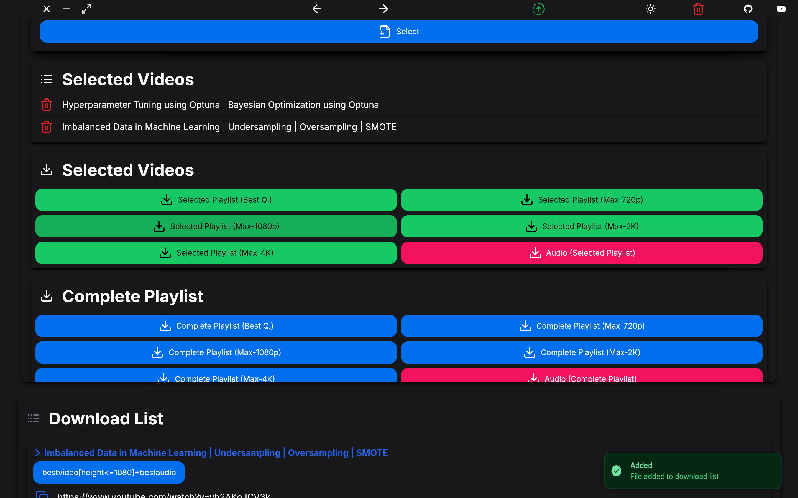Go forward with the right arrow
Screen dimensions: 798x498
pos(383,9)
